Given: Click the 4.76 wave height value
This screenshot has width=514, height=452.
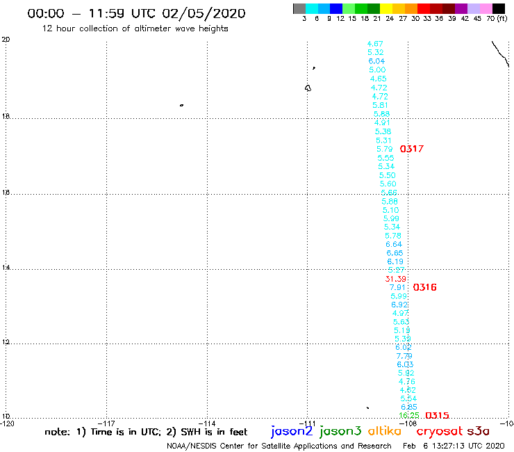Looking at the screenshot, I should click(x=407, y=382).
